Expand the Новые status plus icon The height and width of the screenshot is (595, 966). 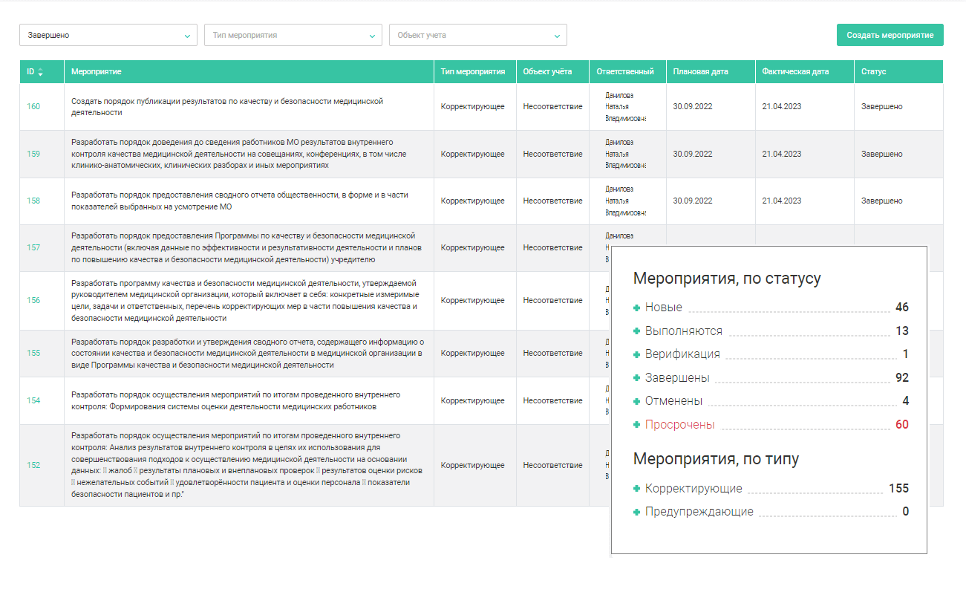tap(636, 308)
